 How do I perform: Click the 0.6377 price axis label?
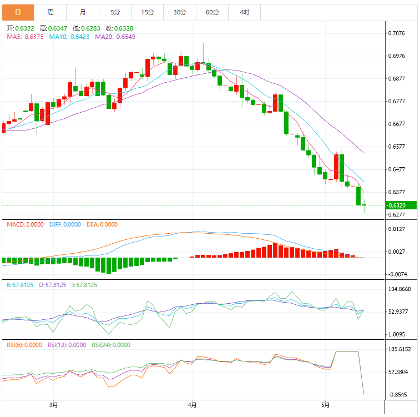(397, 192)
